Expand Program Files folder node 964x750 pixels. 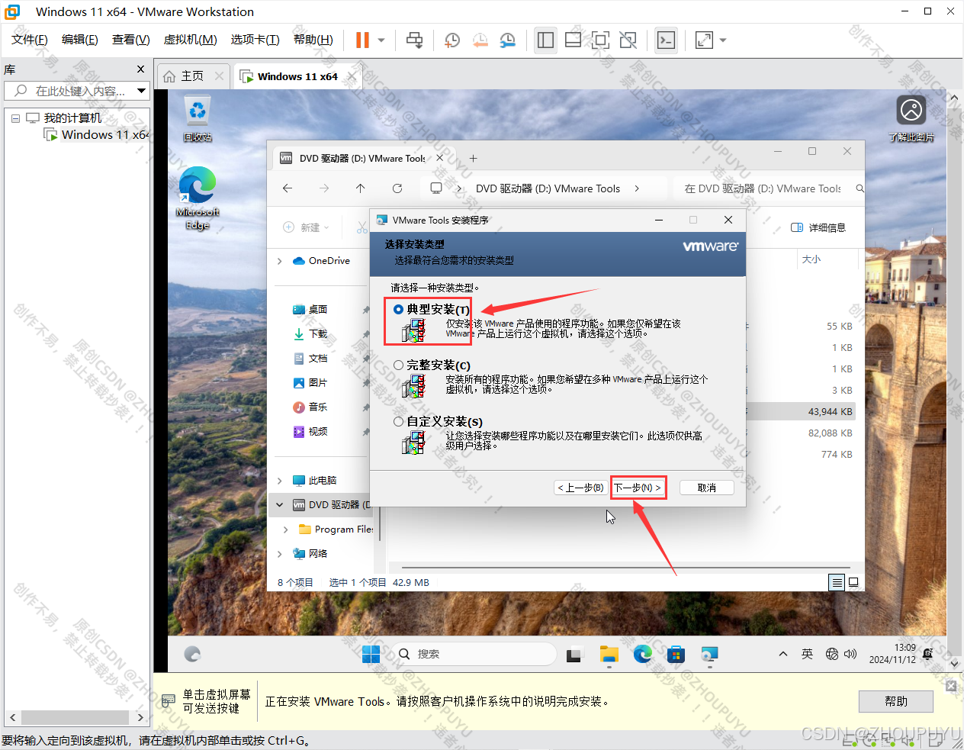286,530
